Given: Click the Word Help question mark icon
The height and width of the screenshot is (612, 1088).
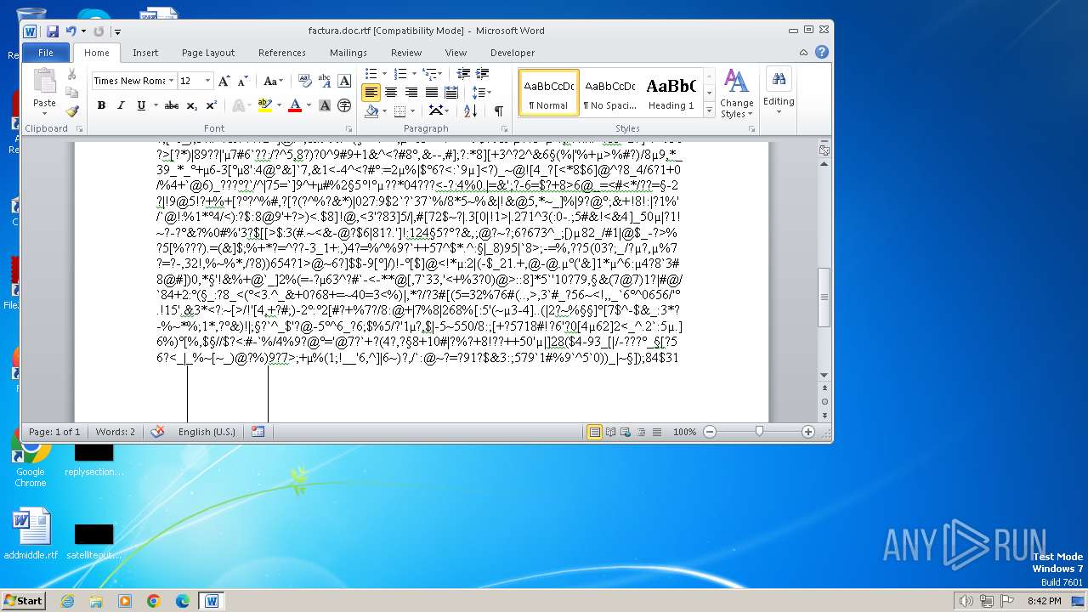Looking at the screenshot, I should 822,52.
